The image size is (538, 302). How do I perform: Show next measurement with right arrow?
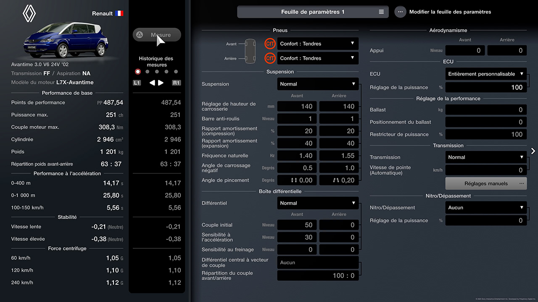161,83
